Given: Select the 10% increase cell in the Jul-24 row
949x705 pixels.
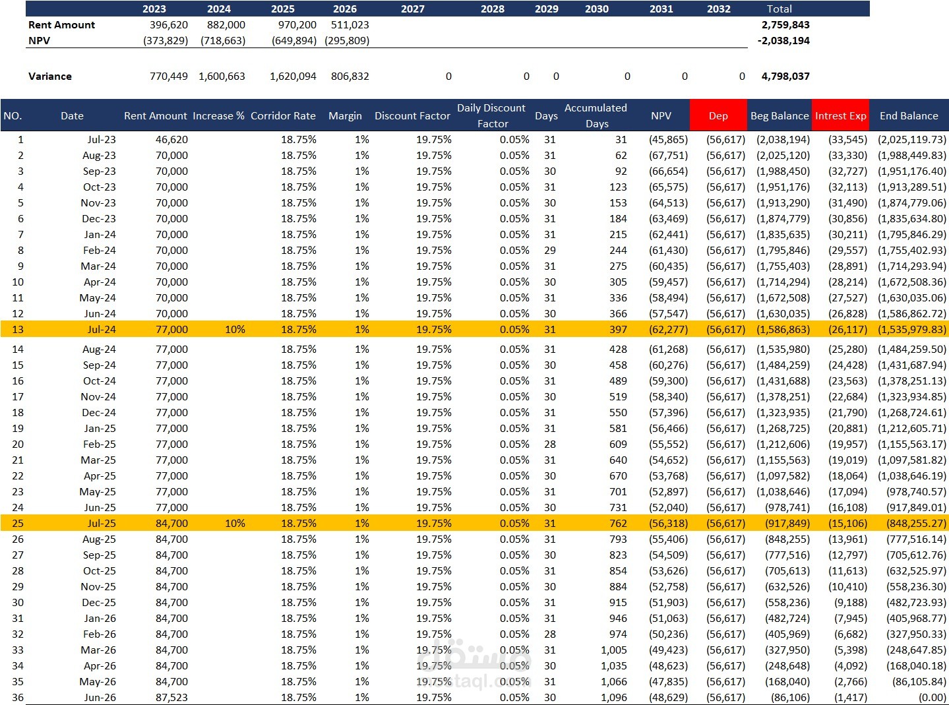Looking at the screenshot, I should tap(235, 329).
